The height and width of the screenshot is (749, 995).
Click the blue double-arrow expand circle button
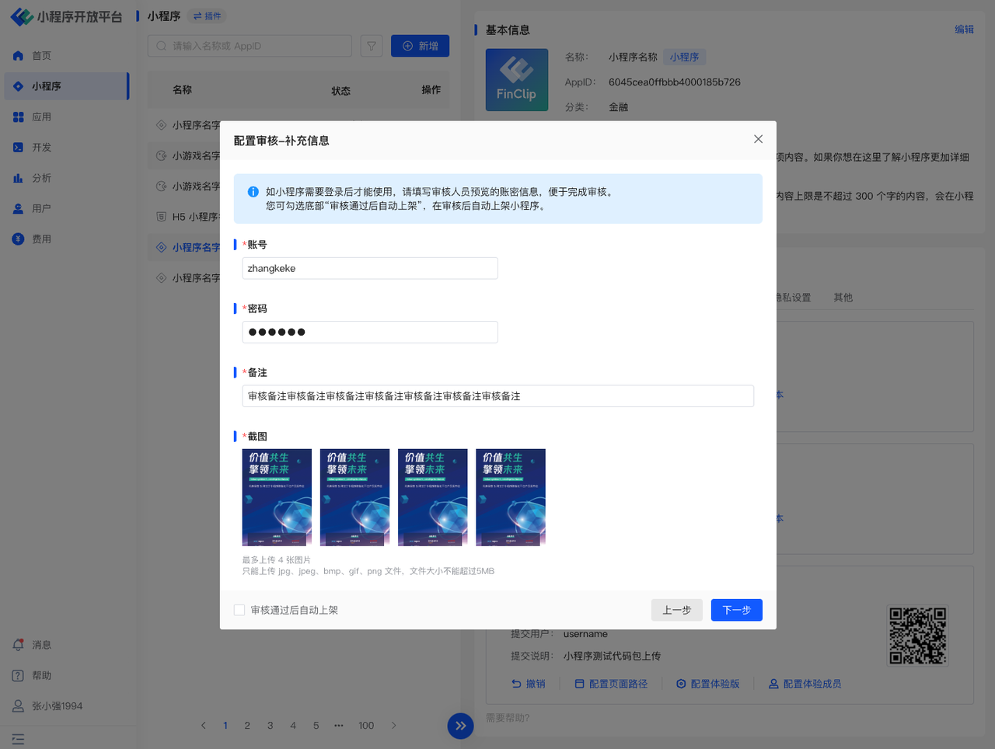tap(460, 726)
